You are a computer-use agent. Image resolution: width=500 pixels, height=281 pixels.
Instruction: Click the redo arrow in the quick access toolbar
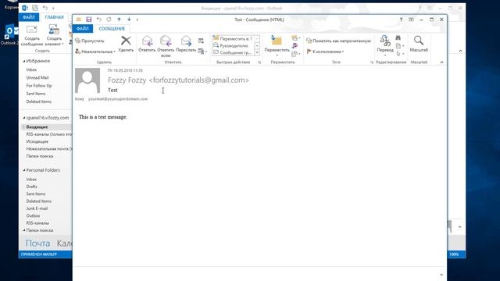click(x=109, y=20)
